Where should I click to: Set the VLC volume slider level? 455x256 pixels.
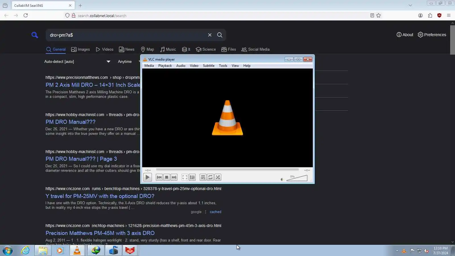[x=297, y=178]
